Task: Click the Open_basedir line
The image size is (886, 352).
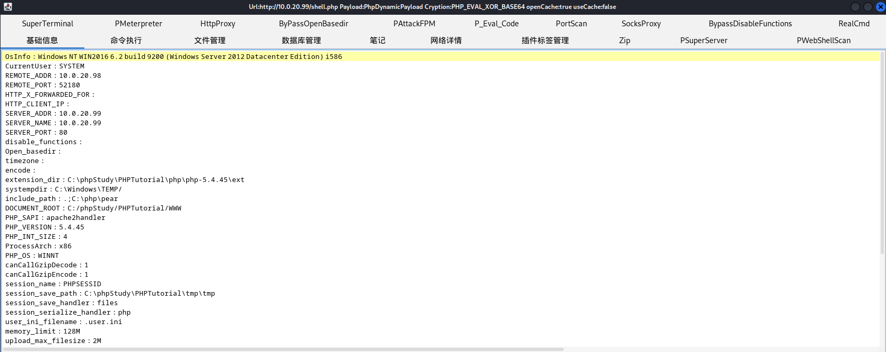Action: [x=33, y=151]
